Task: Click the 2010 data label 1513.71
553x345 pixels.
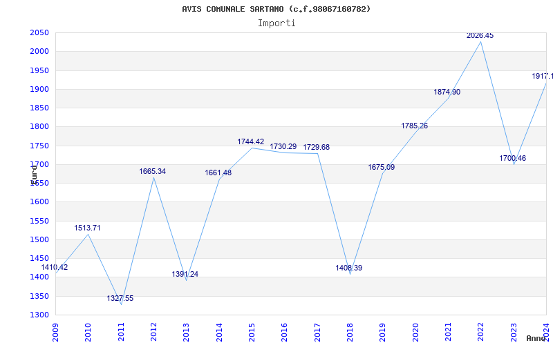Action: pos(88,228)
